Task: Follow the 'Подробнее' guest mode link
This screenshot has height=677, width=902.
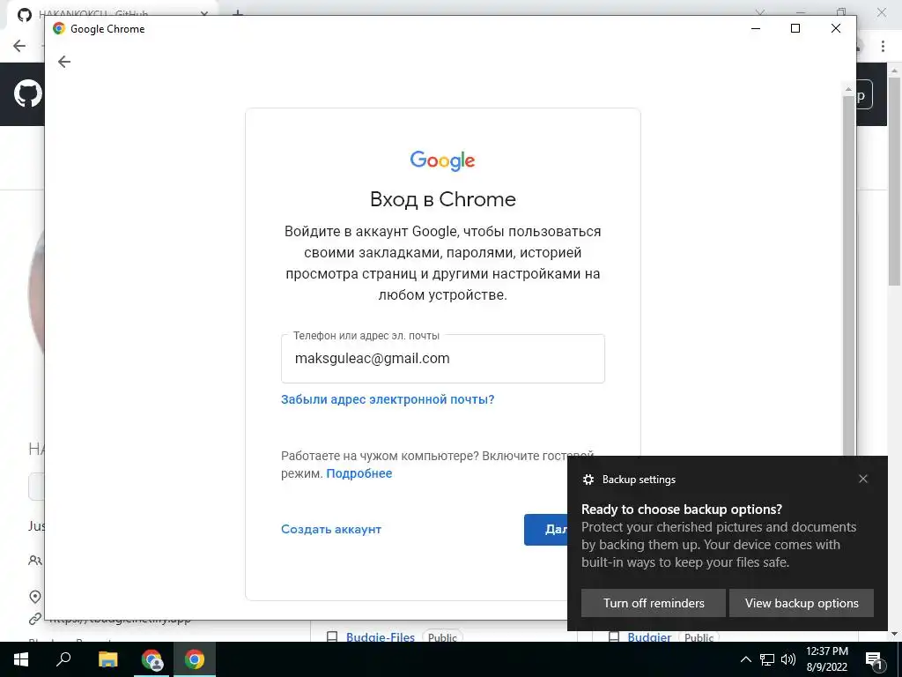Action: tap(359, 473)
